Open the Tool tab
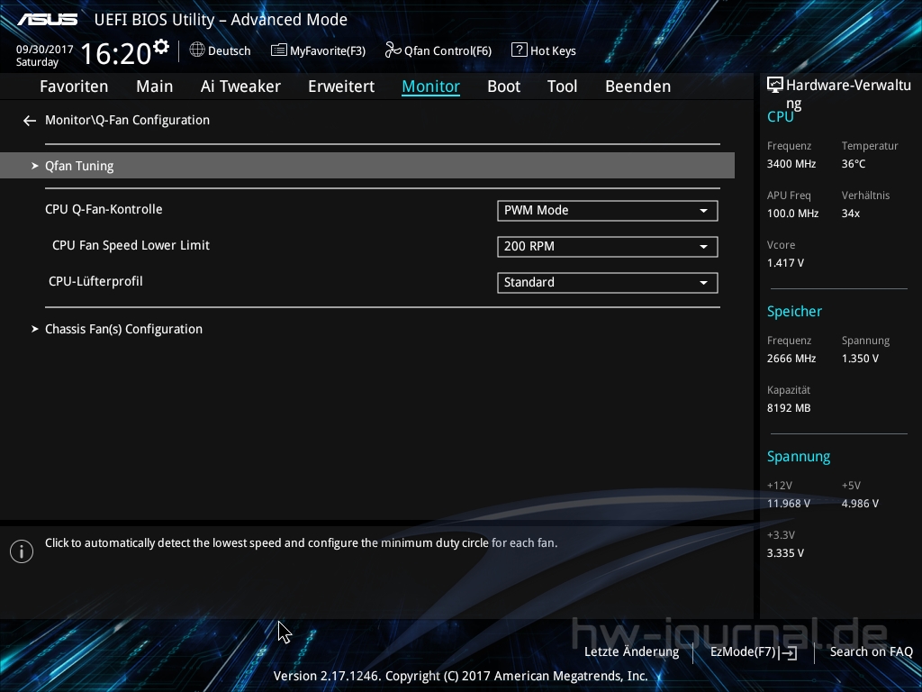The height and width of the screenshot is (692, 922). [x=562, y=86]
